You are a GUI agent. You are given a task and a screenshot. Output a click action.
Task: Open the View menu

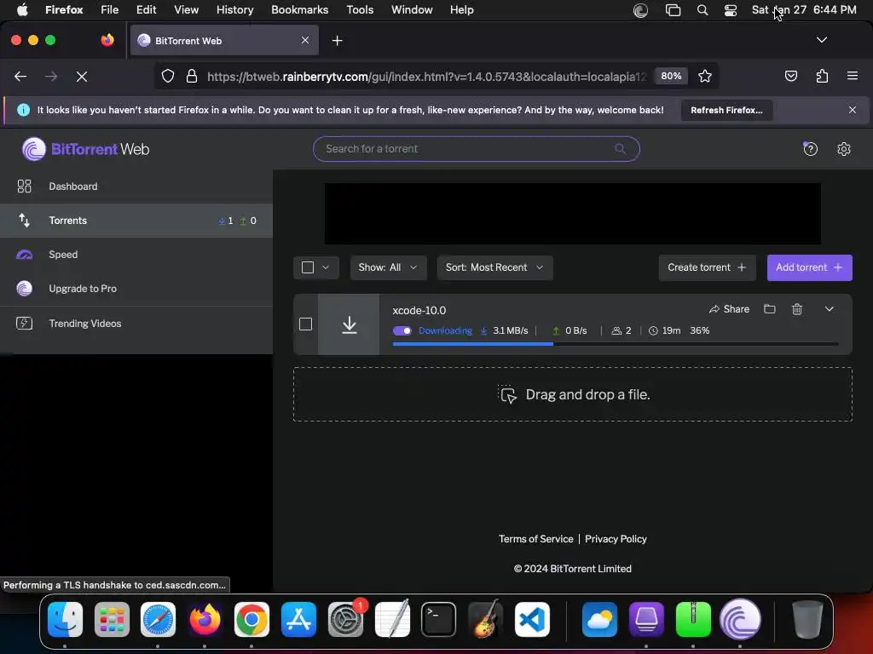tap(186, 9)
